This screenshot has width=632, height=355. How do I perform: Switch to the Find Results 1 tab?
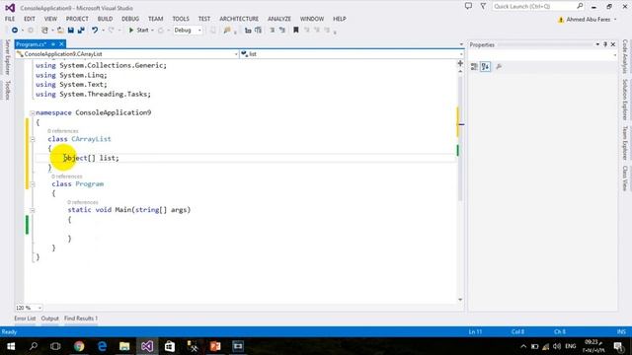point(81,319)
